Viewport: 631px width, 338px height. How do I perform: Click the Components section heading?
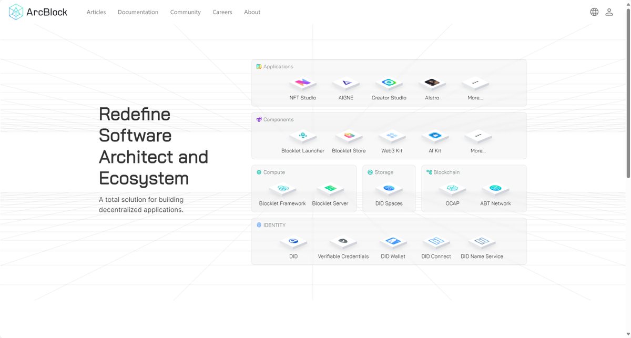click(274, 120)
